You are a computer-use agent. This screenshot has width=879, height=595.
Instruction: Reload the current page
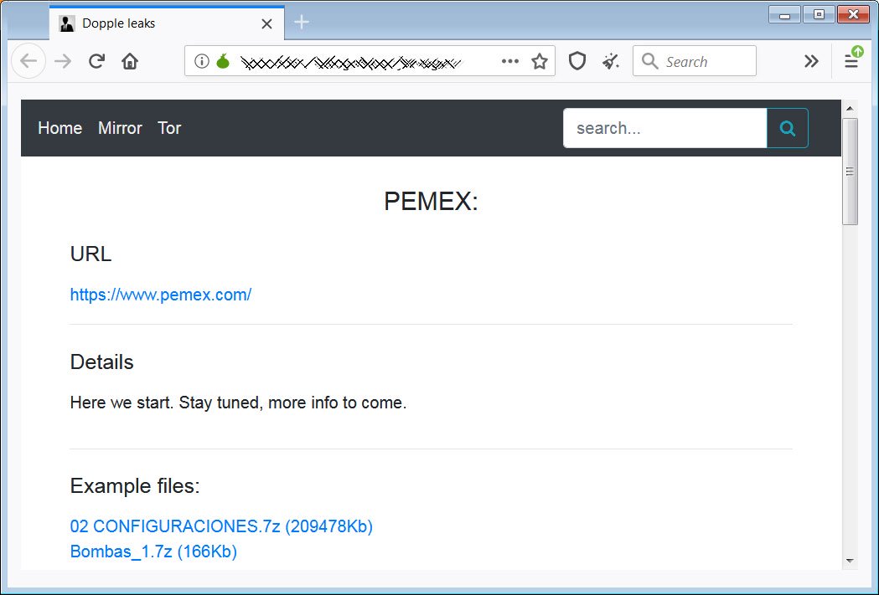click(96, 61)
